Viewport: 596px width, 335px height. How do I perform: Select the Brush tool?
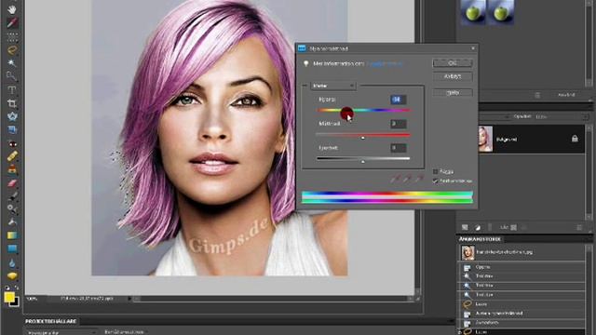[x=12, y=196]
